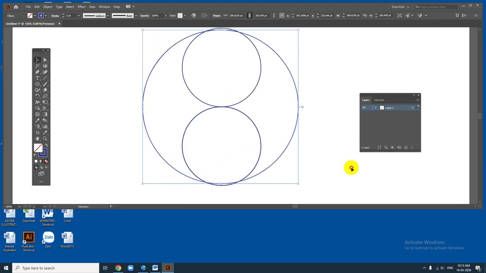Select the Curvature tool
This screenshot has height=273, width=486.
tap(45, 72)
